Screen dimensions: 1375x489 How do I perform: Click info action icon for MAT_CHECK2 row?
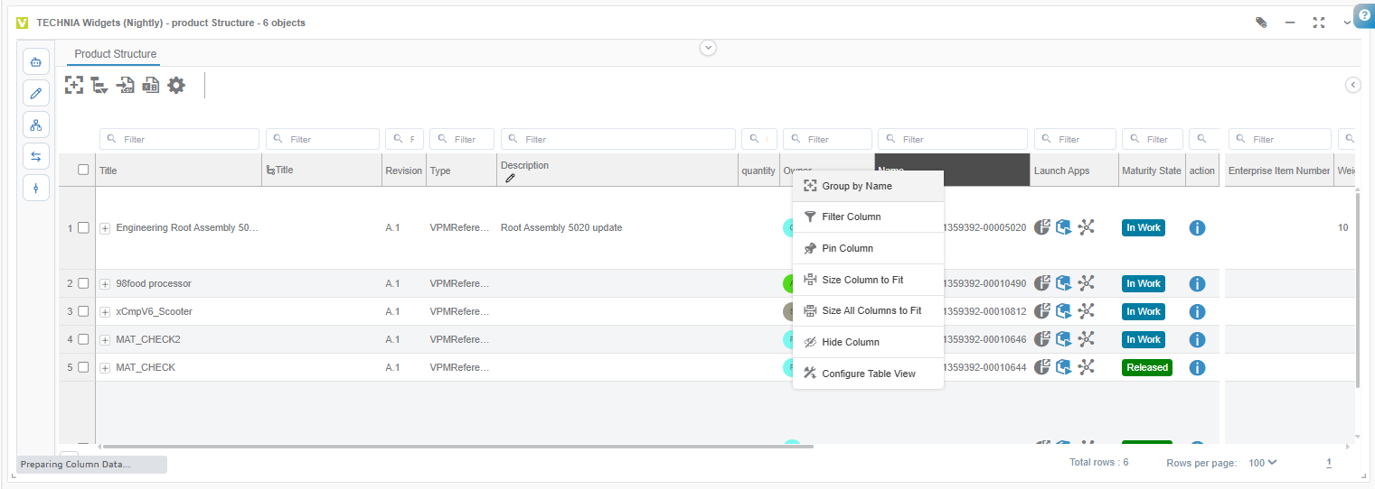pos(1197,340)
